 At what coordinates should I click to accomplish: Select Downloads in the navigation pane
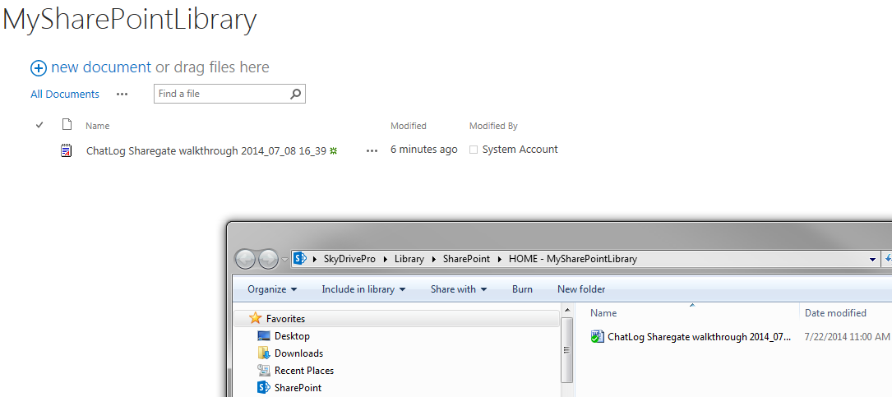point(298,353)
